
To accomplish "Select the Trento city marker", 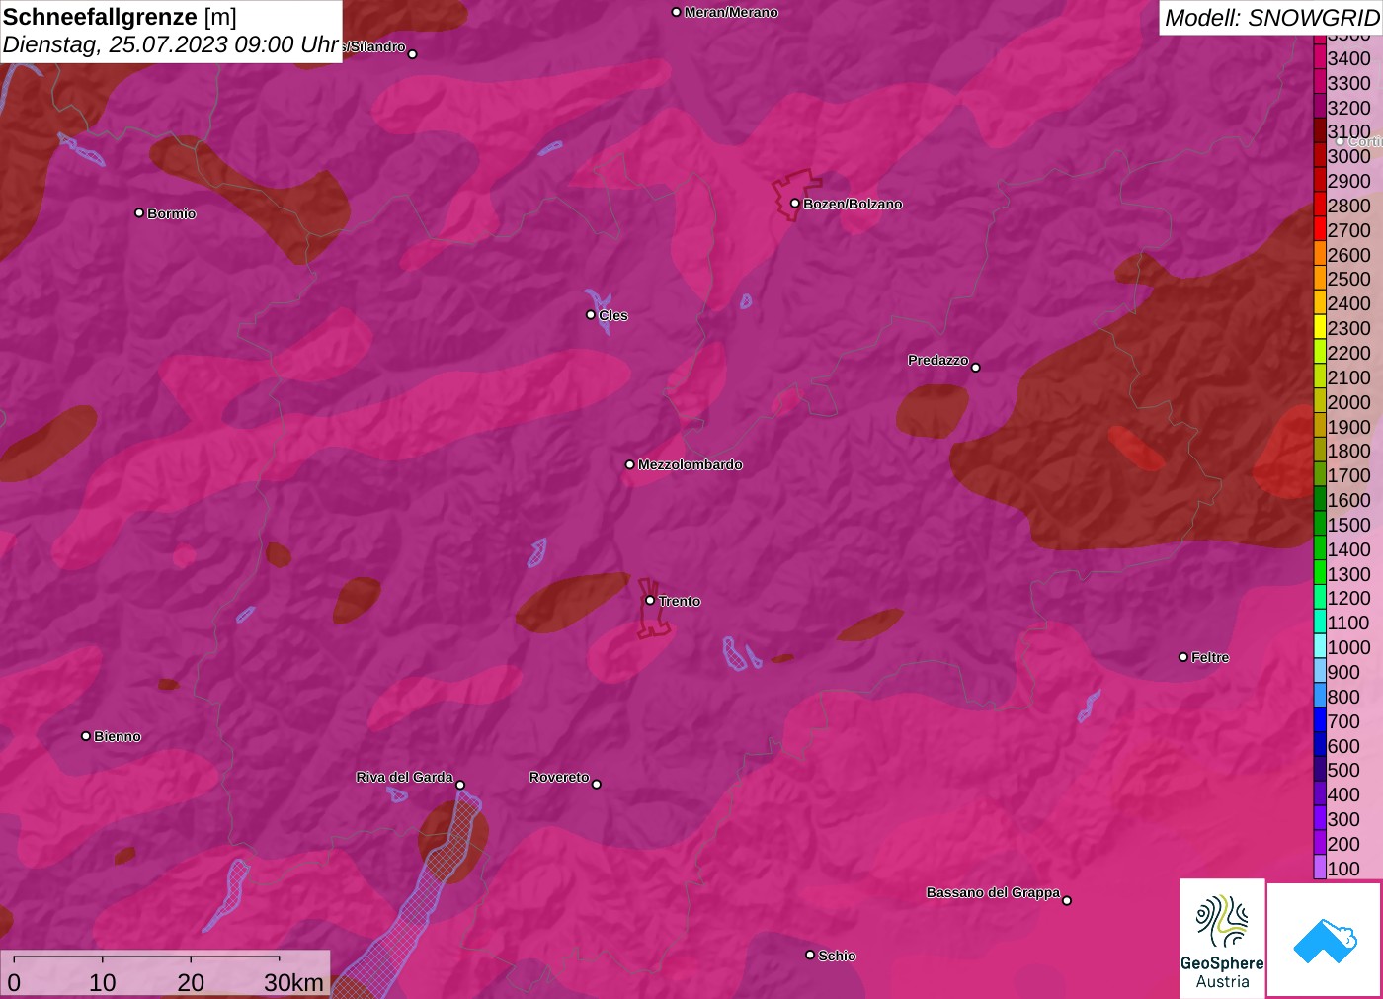I will pos(650,600).
